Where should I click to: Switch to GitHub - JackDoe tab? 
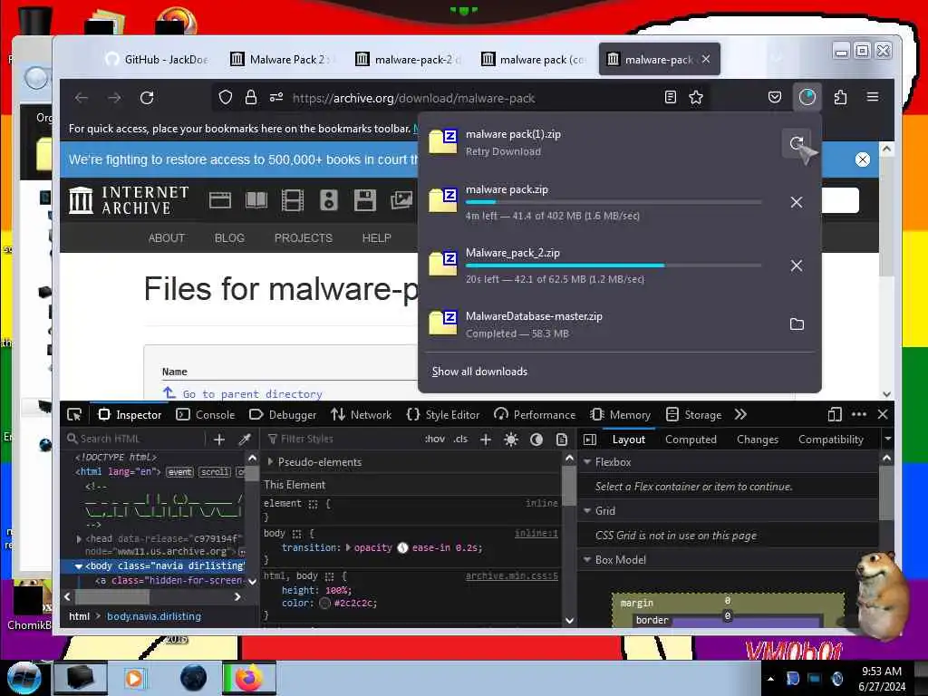[158, 59]
